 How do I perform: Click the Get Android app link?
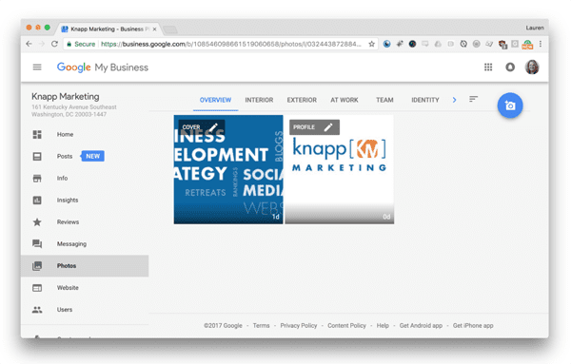(x=421, y=325)
